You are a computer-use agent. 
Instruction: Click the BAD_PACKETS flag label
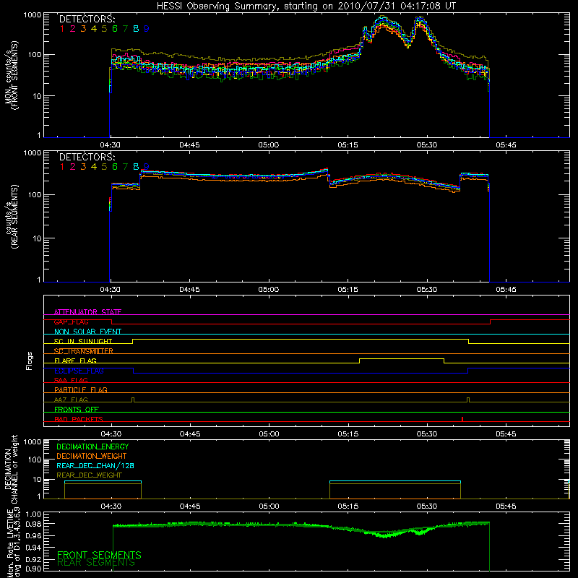click(x=79, y=419)
